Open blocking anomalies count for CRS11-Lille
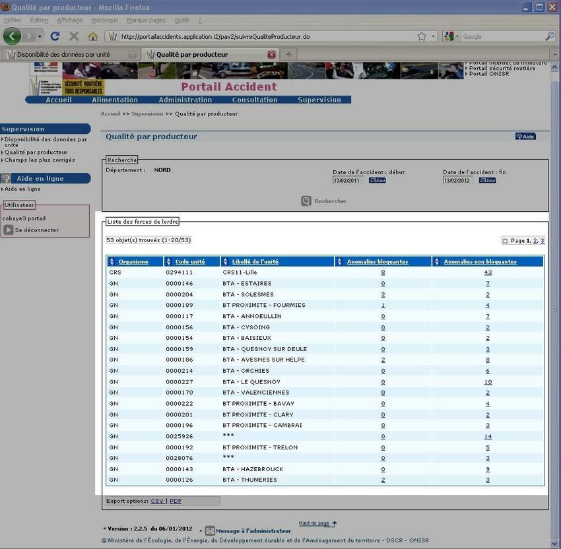 [x=383, y=273]
